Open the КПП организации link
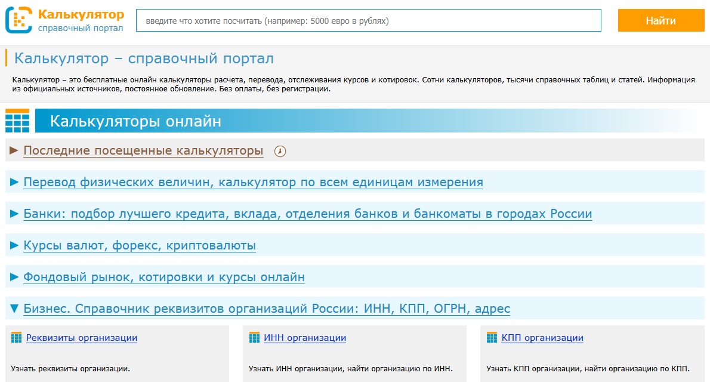Image resolution: width=710 pixels, height=382 pixels. [542, 338]
